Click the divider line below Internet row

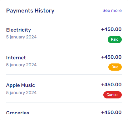64,74
